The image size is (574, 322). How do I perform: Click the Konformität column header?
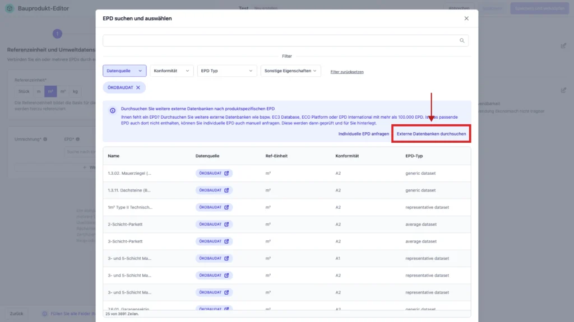[347, 156]
